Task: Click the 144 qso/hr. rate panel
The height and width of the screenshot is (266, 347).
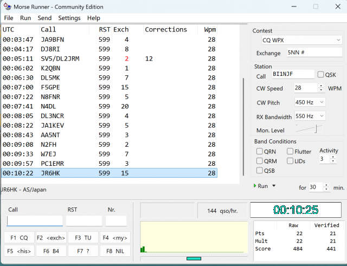Action: pyautogui.click(x=222, y=211)
